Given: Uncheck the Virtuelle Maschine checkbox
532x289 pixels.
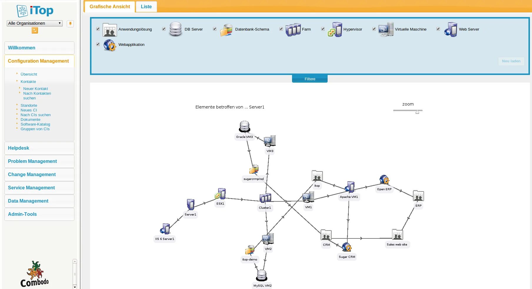Looking at the screenshot, I should pos(374,29).
